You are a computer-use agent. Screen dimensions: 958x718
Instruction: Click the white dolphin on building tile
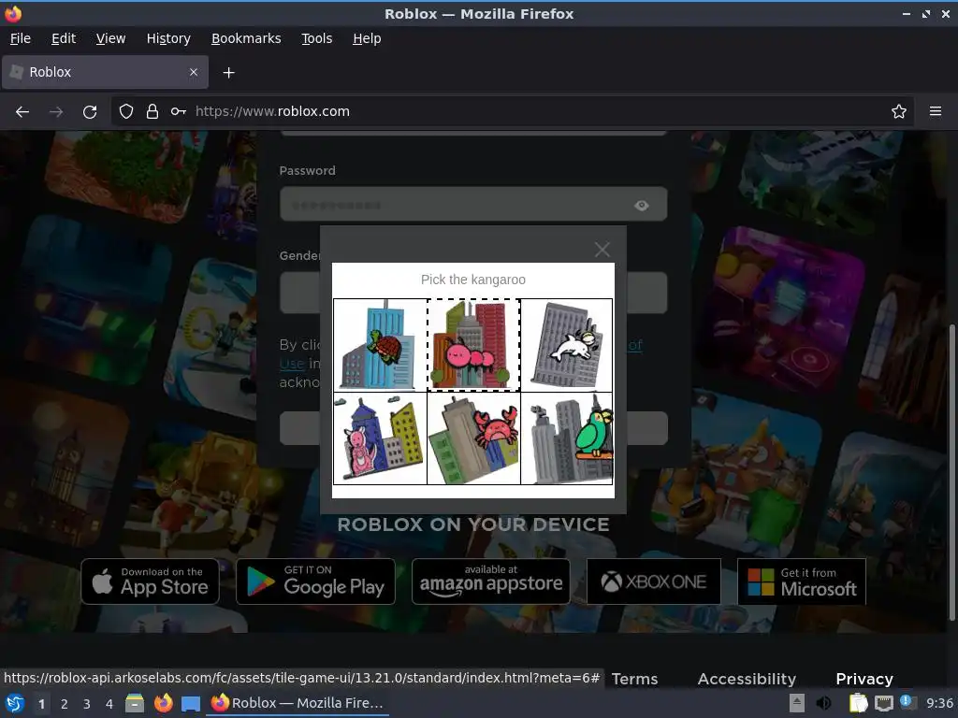point(566,345)
